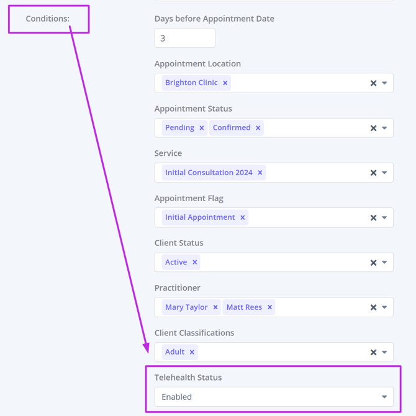Open the Telehealth Status dropdown
416x416 pixels.
click(273, 397)
